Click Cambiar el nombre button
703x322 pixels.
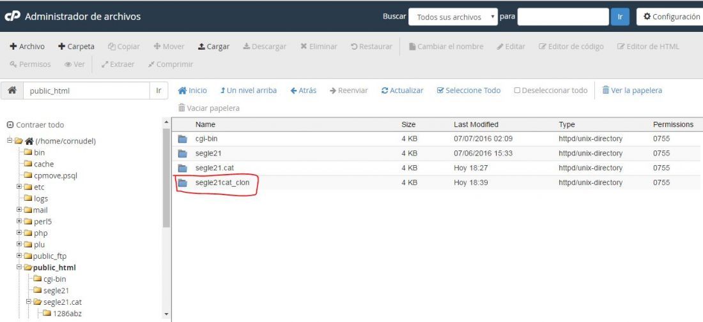point(446,47)
